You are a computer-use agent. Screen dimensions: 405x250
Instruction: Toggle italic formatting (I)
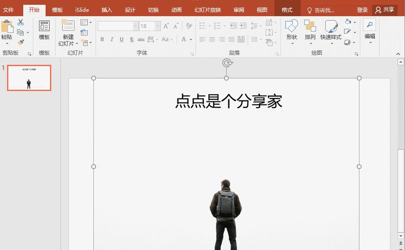[112, 39]
